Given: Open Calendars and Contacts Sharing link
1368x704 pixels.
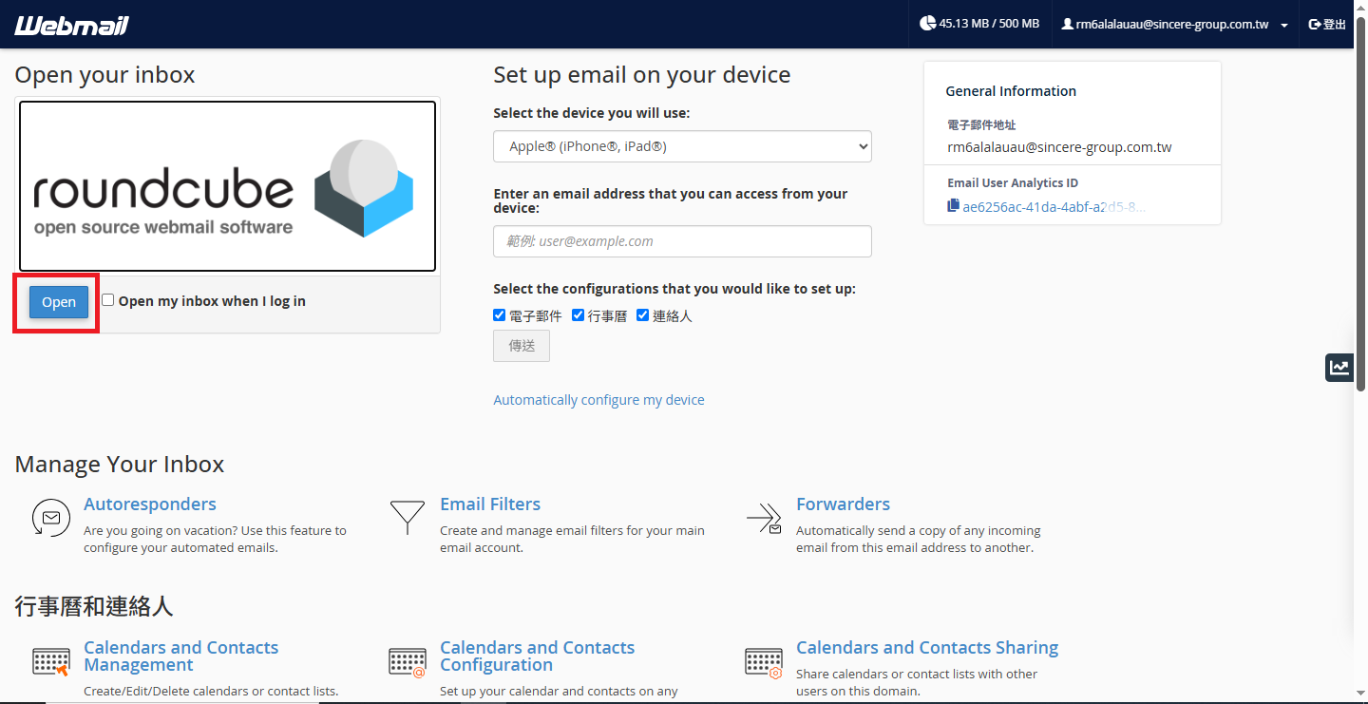Looking at the screenshot, I should (927, 648).
